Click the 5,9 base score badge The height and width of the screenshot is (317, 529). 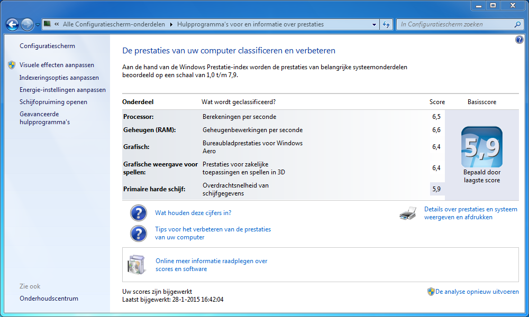click(481, 147)
